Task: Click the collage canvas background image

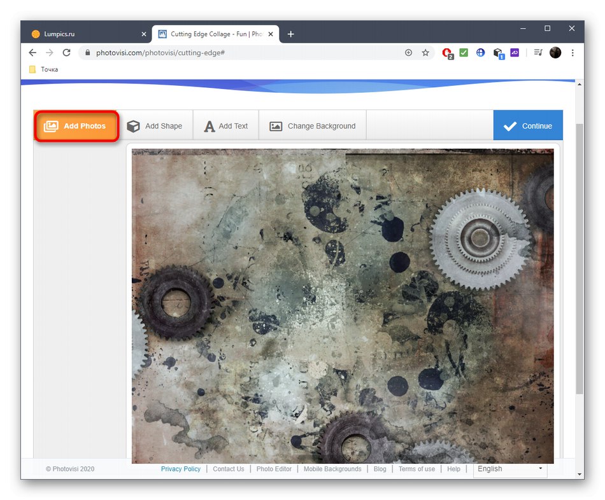Action: (343, 306)
